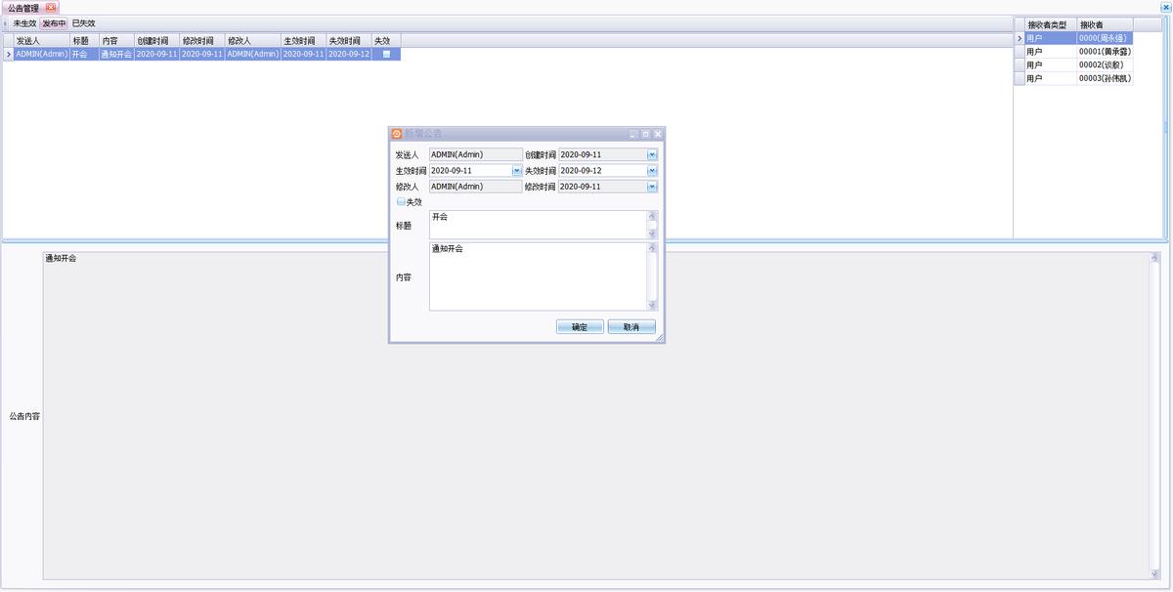Click scroll-up arrow of 内容 text area

(x=653, y=247)
